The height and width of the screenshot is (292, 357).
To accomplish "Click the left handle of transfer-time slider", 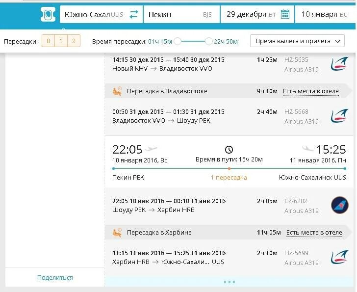I will tap(178, 41).
